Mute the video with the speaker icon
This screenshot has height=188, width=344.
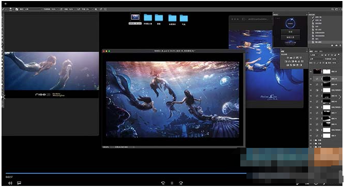click(x=10, y=183)
